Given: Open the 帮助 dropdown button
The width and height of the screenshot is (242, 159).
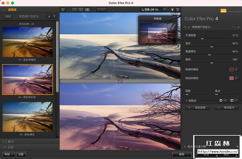Looking at the screenshot, I should pyautogui.click(x=9, y=154).
